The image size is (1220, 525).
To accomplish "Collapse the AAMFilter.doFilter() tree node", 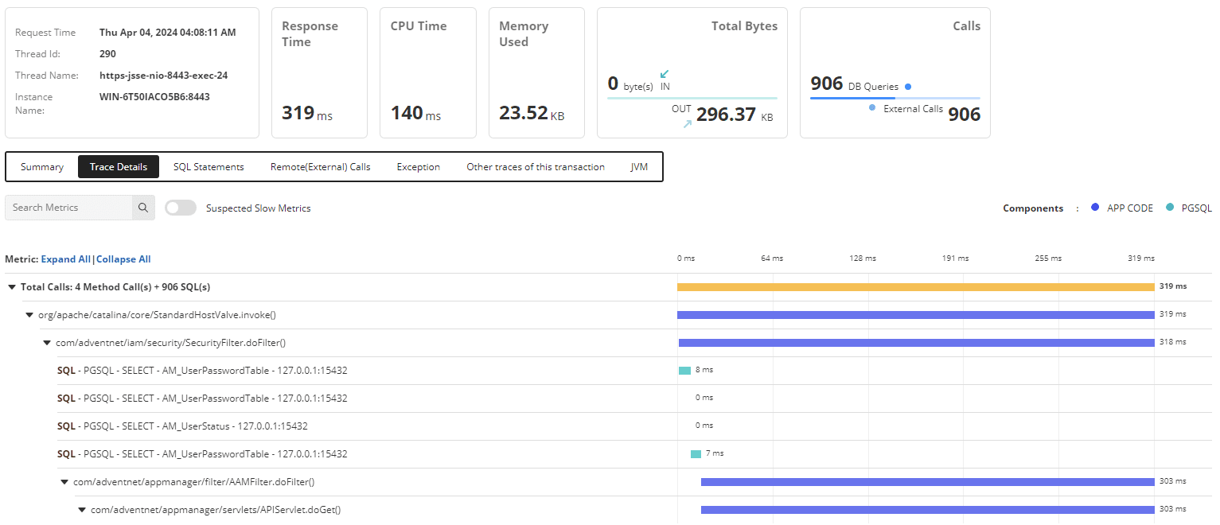I will pos(64,481).
